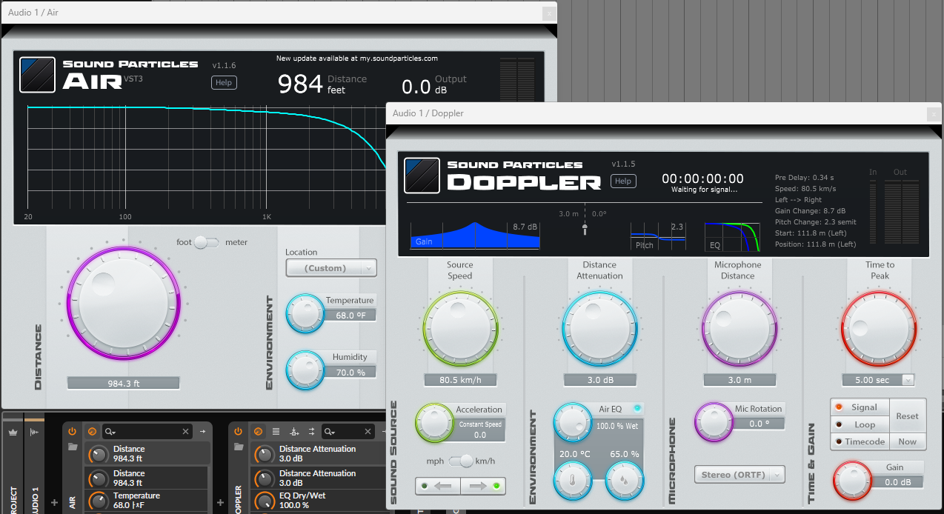Click the new update available link in Air
The width and height of the screenshot is (944, 514).
tap(357, 58)
